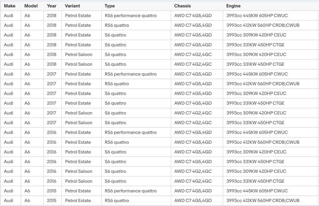
Task: Click the 2017 Petrol Saloon 450HP engine cell
Action: (x=255, y=123)
